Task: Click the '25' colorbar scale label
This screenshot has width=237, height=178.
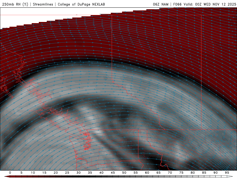Action: click(x=67, y=173)
